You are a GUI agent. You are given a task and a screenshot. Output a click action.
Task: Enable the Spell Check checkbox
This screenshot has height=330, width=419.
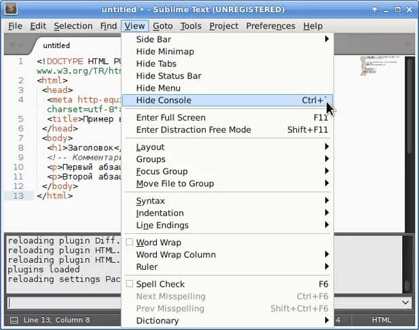click(129, 284)
